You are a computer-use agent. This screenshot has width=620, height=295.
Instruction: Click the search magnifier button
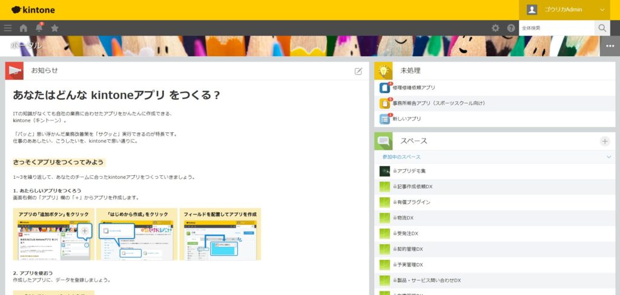click(x=602, y=28)
